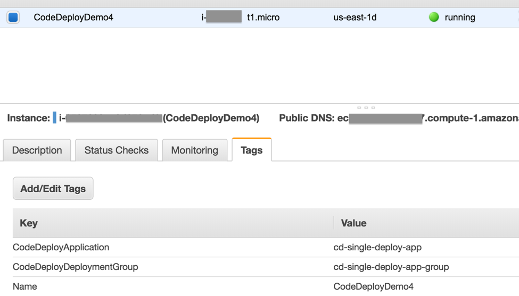The height and width of the screenshot is (296, 519).
Task: Open the Description tab
Action: 37,150
